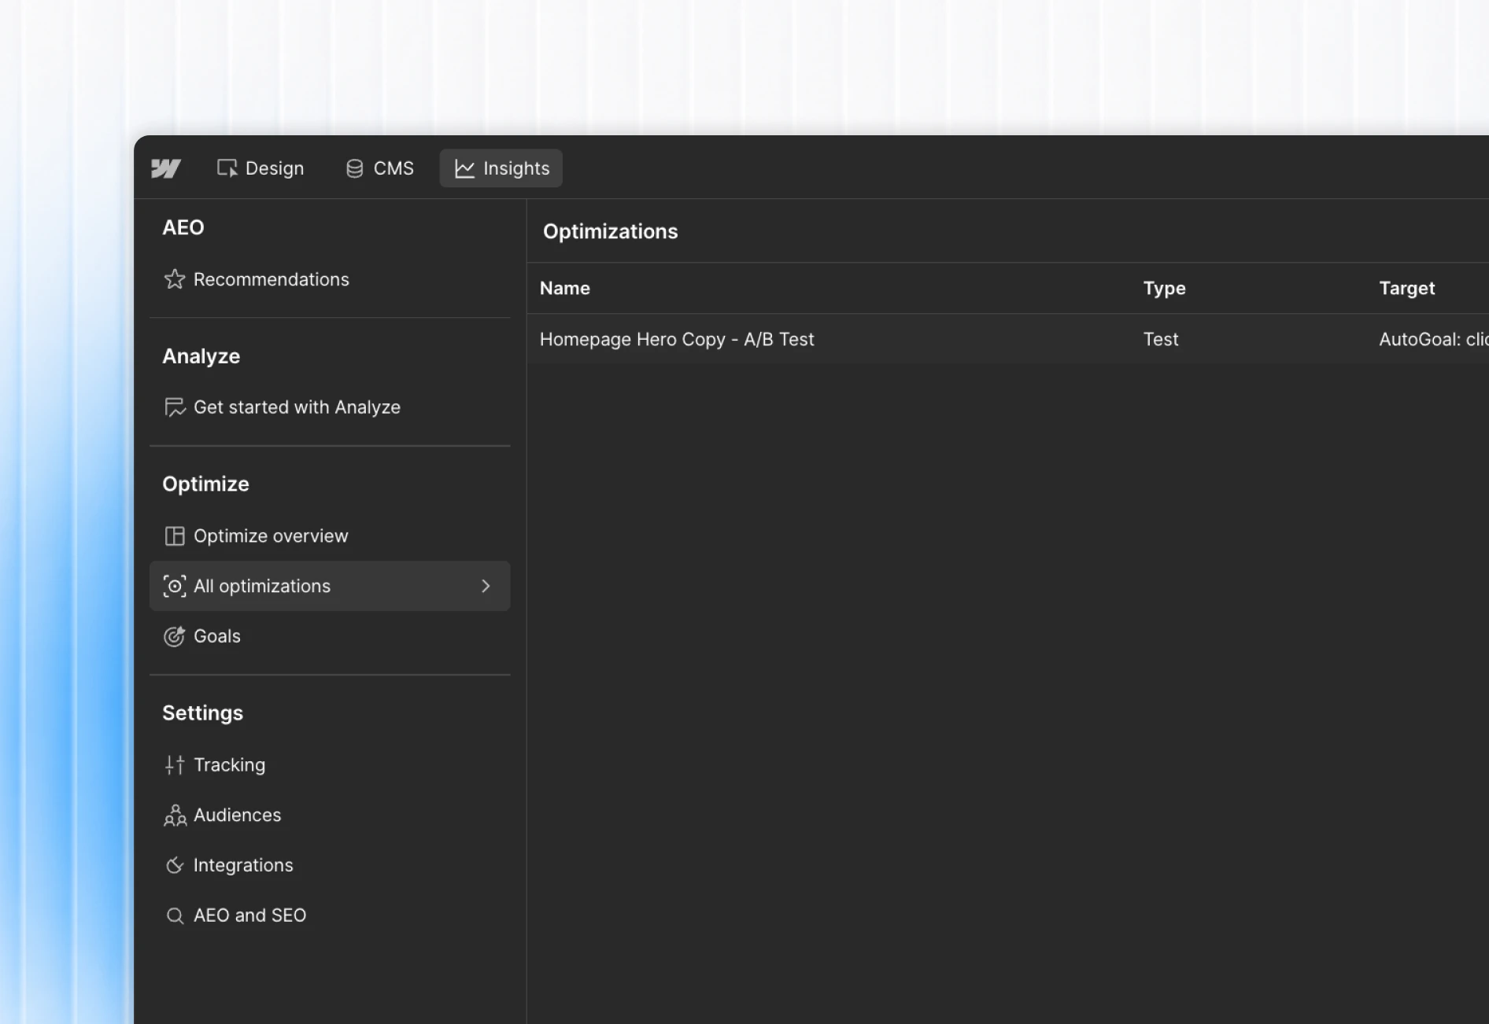
Task: Click the Settings section heading
Action: tap(202, 713)
